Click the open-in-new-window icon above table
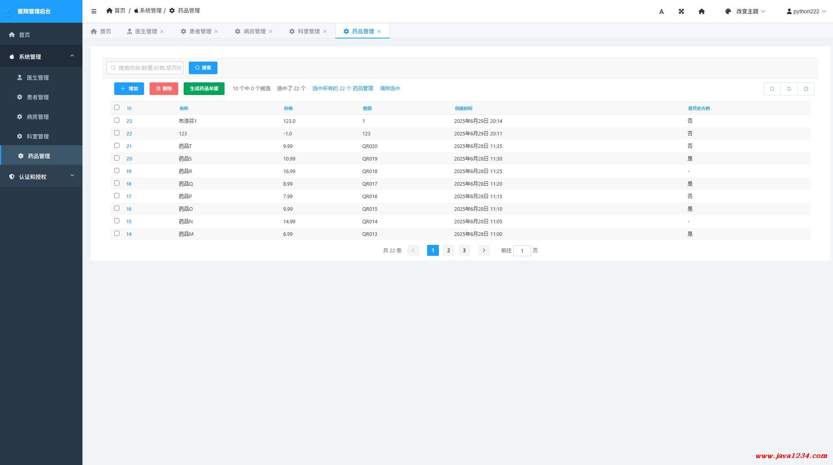This screenshot has width=833, height=465. point(806,89)
